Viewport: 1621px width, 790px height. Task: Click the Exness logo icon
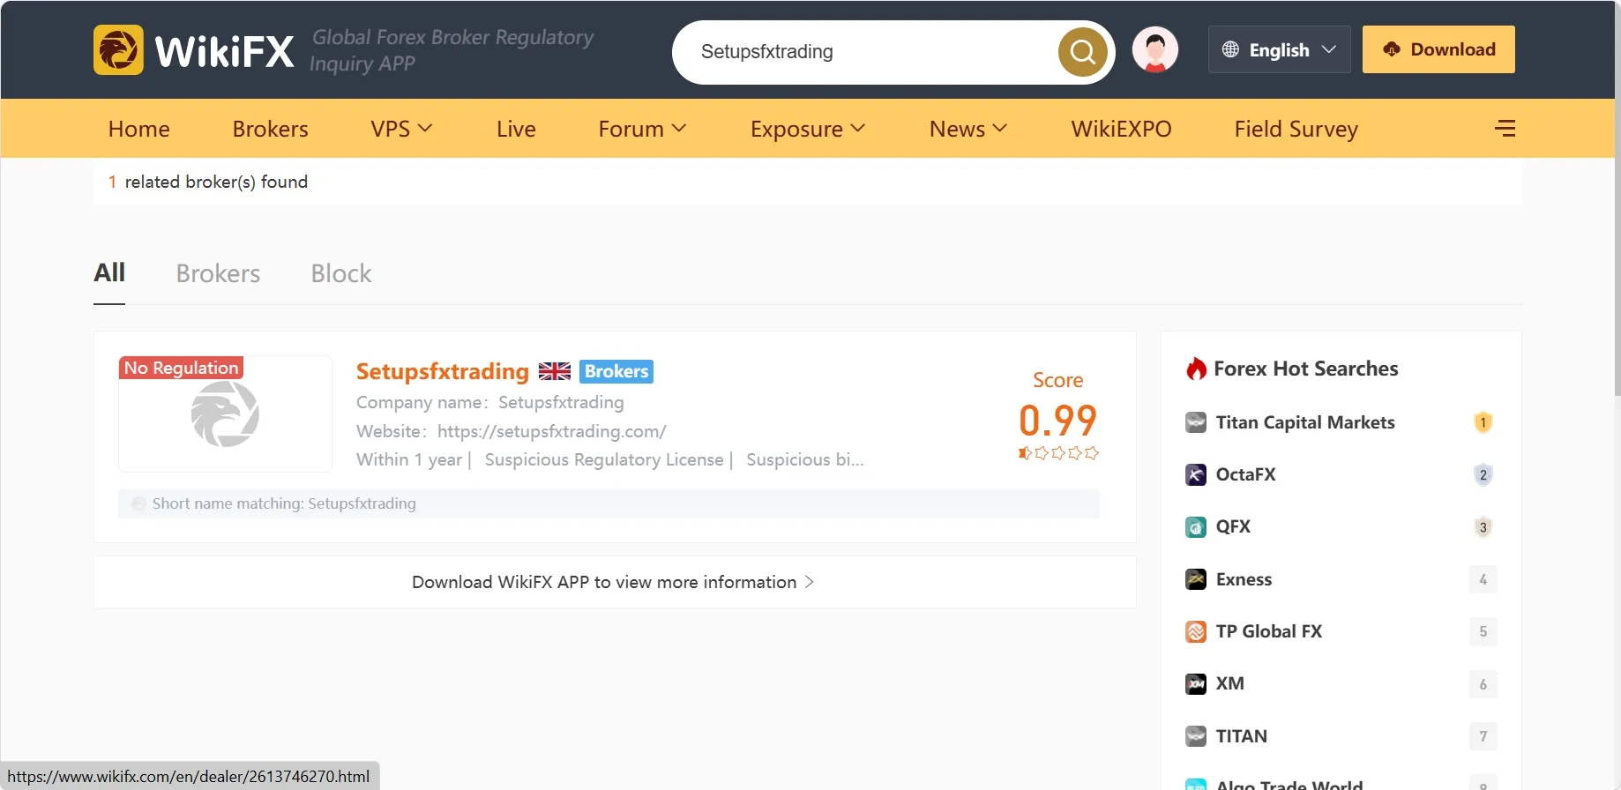1196,579
